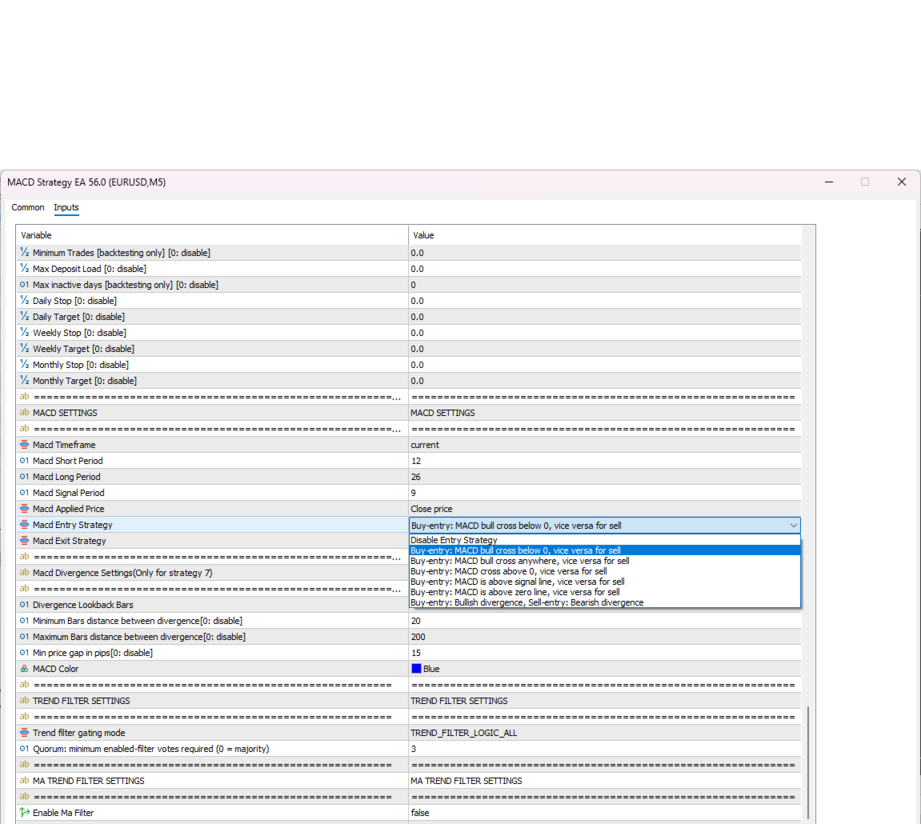Click the Macd Exit Strategy enum icon
This screenshot has height=824, width=921.
coord(24,540)
